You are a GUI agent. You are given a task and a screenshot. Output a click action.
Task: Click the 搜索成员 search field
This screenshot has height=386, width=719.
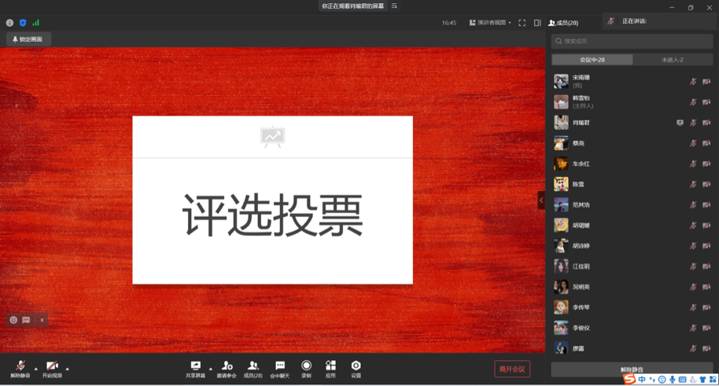[632, 41]
